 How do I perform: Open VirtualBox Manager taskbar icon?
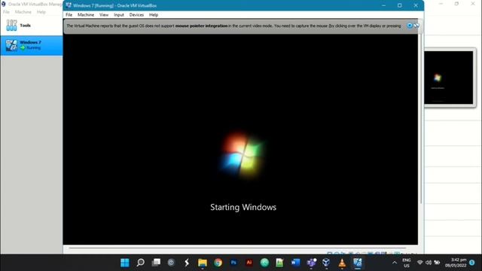pyautogui.click(x=326, y=263)
